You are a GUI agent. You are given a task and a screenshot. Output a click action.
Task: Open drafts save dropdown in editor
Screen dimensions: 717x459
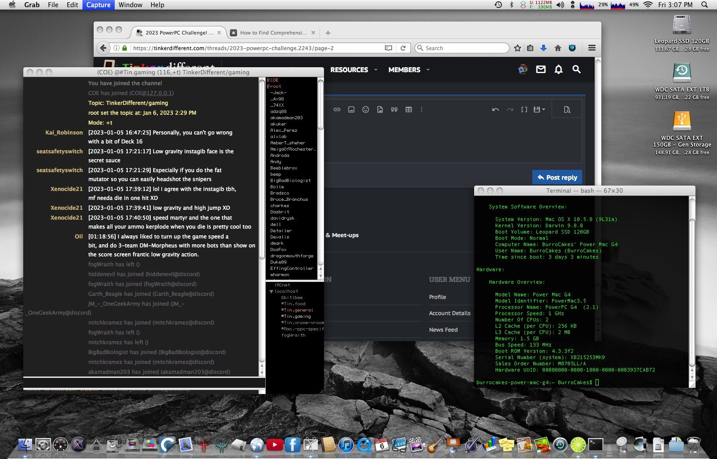(539, 109)
